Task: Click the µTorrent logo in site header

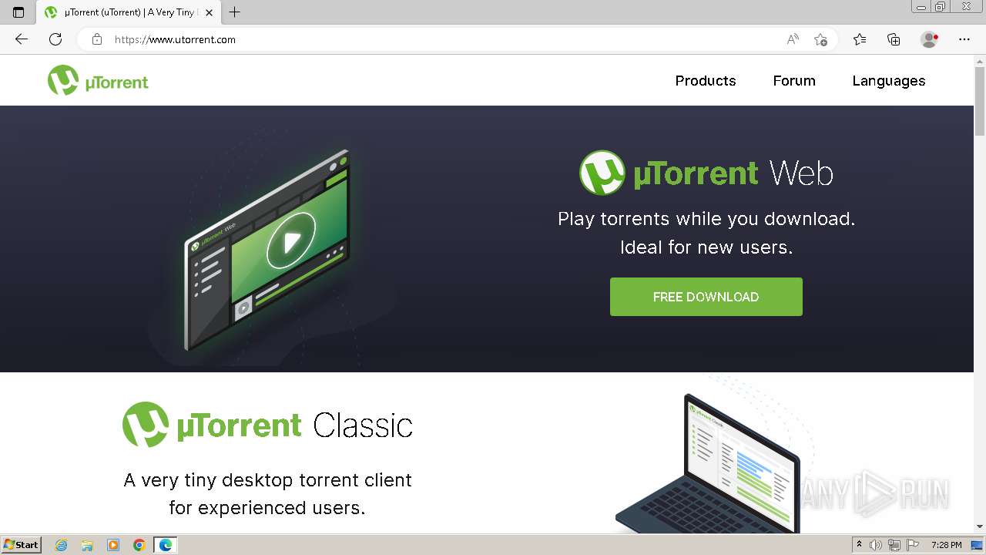Action: point(98,80)
